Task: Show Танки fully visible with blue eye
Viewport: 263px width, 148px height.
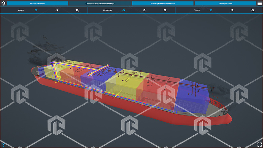Action: pyautogui.click(x=211, y=10)
